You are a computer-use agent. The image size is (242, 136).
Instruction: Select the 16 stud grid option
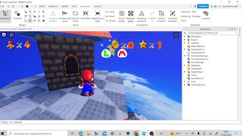tap(110, 21)
